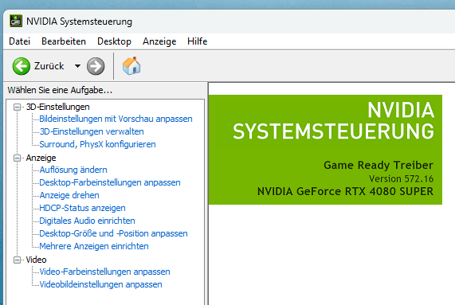This screenshot has height=305, width=455.
Task: Open the Bearbeiten menu
Action: pos(64,41)
